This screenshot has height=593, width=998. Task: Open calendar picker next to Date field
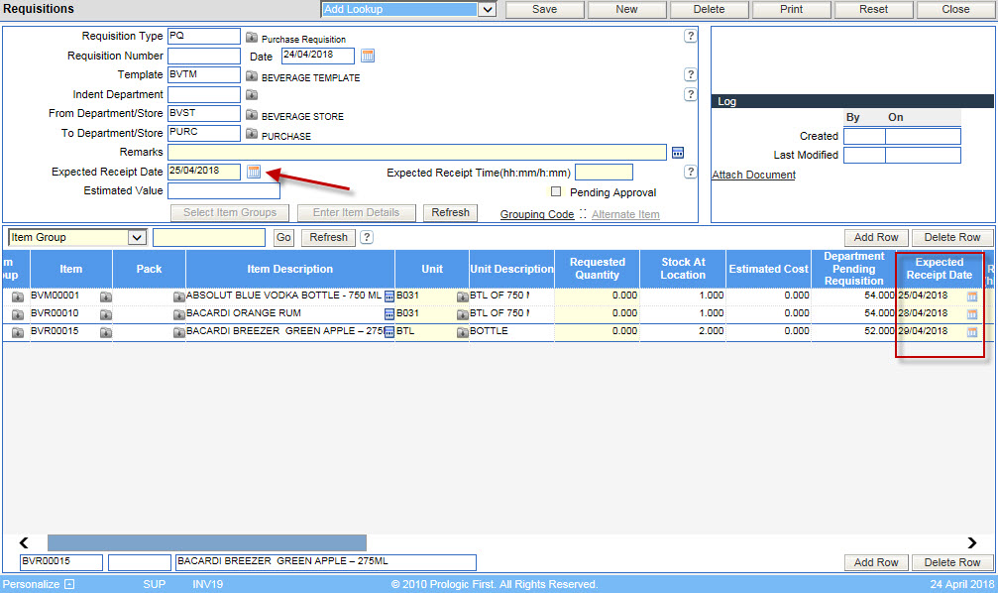tap(368, 57)
